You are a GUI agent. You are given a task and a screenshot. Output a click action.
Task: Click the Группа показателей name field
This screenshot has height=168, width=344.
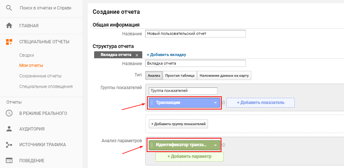[x=183, y=91]
